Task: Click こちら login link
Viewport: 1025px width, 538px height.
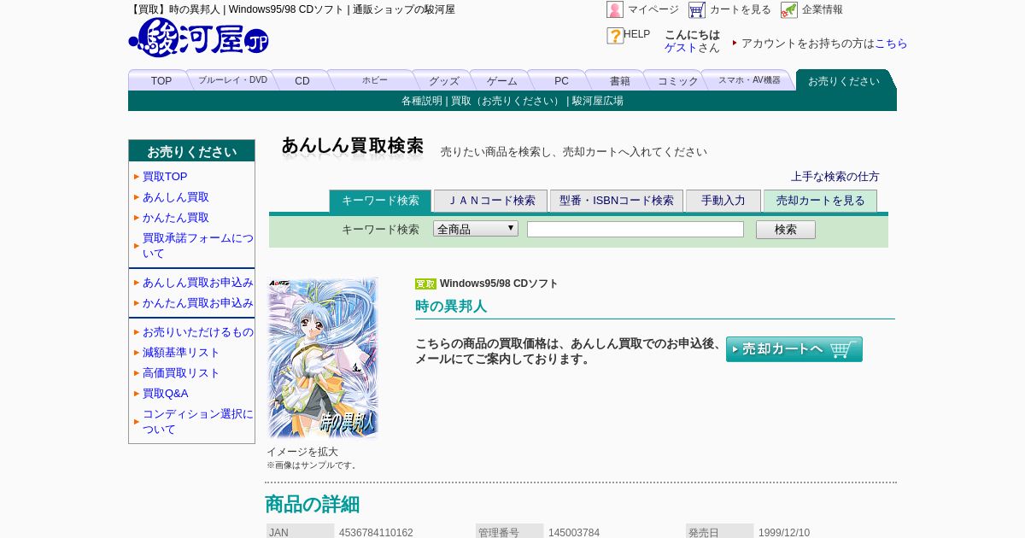Action: point(891,44)
